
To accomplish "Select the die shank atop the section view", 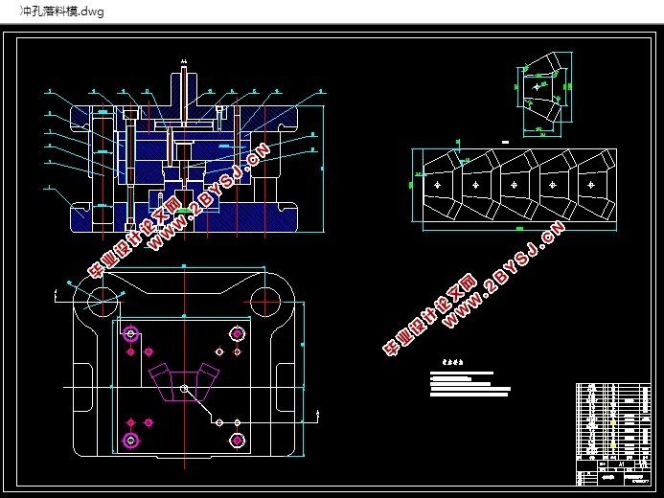I will [x=184, y=90].
